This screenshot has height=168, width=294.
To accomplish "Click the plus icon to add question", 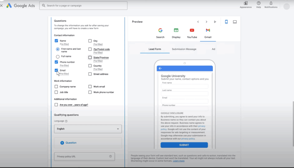I will [62, 143].
